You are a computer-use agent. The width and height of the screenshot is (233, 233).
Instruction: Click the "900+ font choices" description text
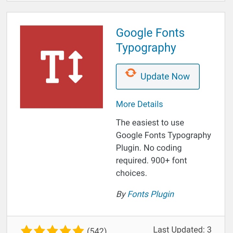(169, 161)
